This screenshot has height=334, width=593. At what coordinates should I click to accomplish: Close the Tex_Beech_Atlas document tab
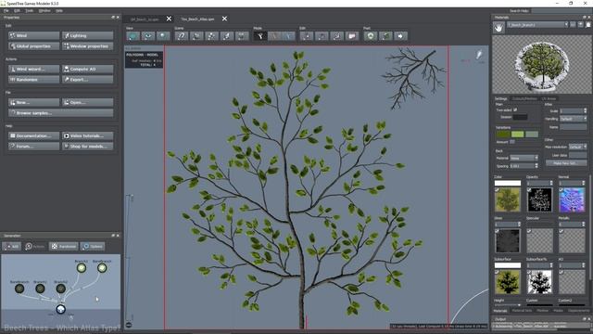(x=224, y=19)
